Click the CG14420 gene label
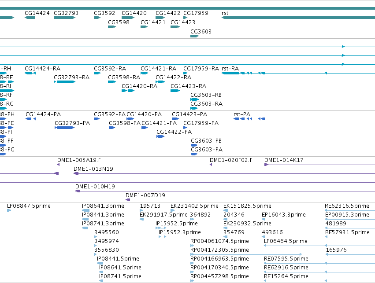This screenshot has width=375, height=283. (134, 13)
